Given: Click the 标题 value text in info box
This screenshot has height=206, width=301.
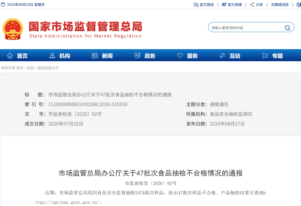Looking at the screenshot, I should [110, 95].
